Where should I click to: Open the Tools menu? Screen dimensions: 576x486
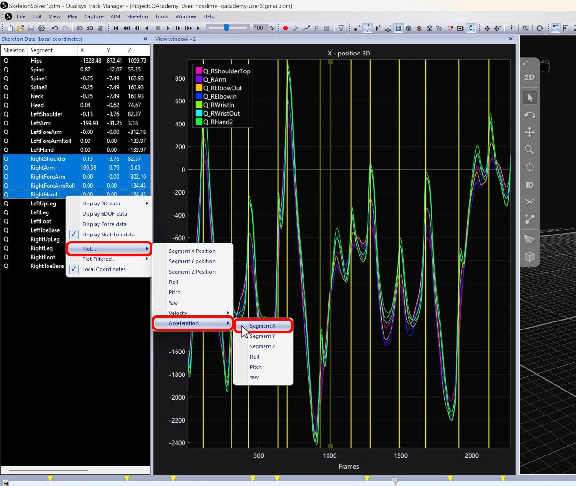pyautogui.click(x=161, y=16)
